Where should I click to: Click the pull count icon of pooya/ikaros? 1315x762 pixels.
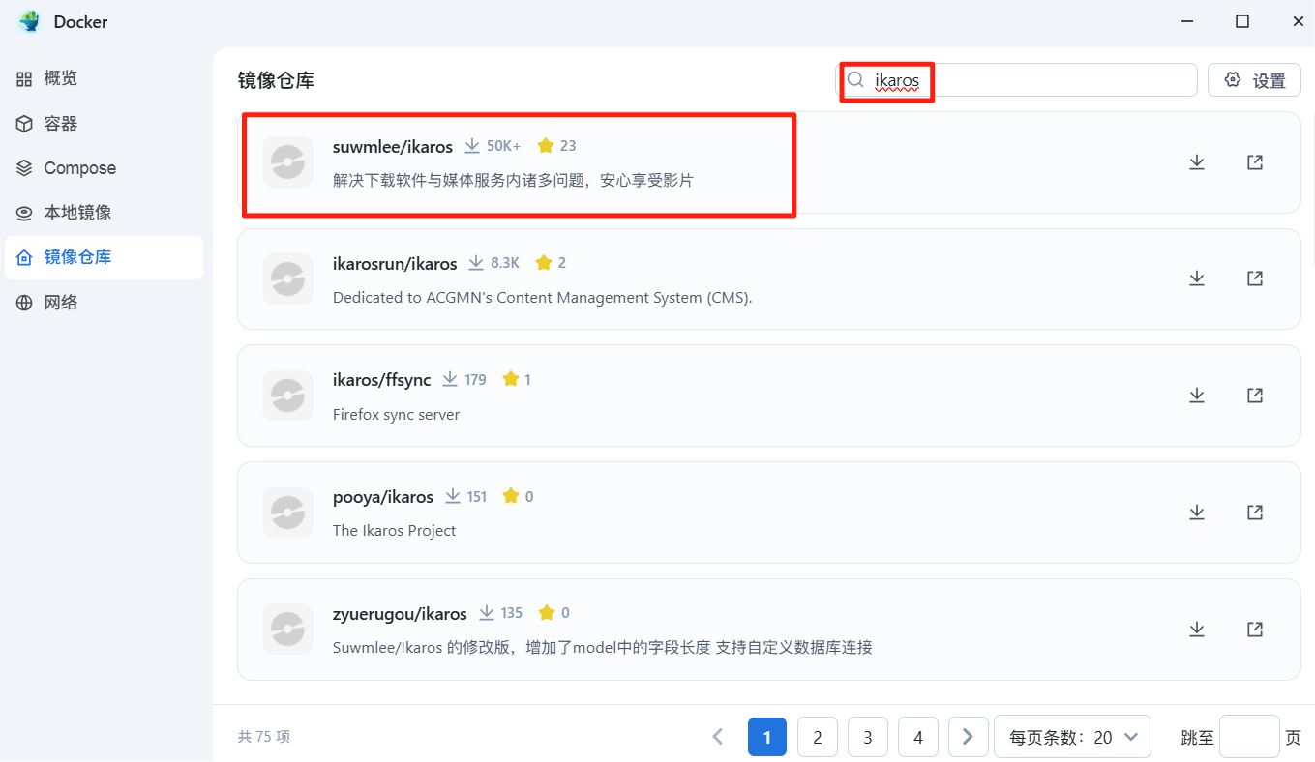453,496
